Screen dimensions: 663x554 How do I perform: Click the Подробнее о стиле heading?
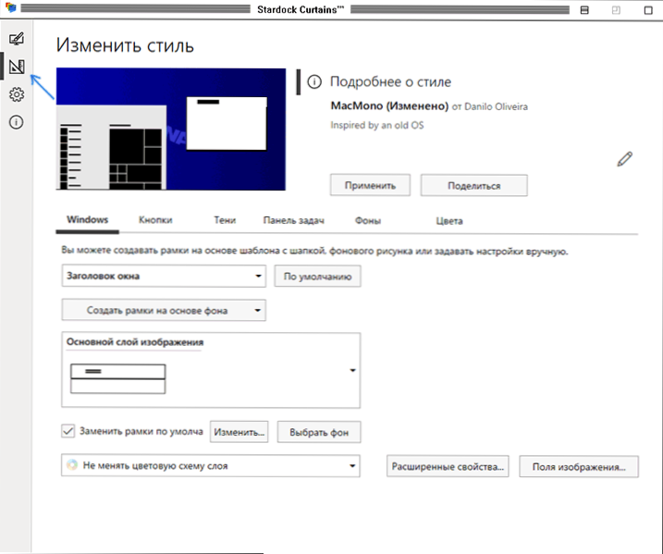[391, 81]
